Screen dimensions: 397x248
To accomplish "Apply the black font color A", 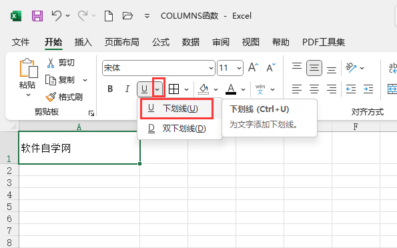I will [231, 89].
